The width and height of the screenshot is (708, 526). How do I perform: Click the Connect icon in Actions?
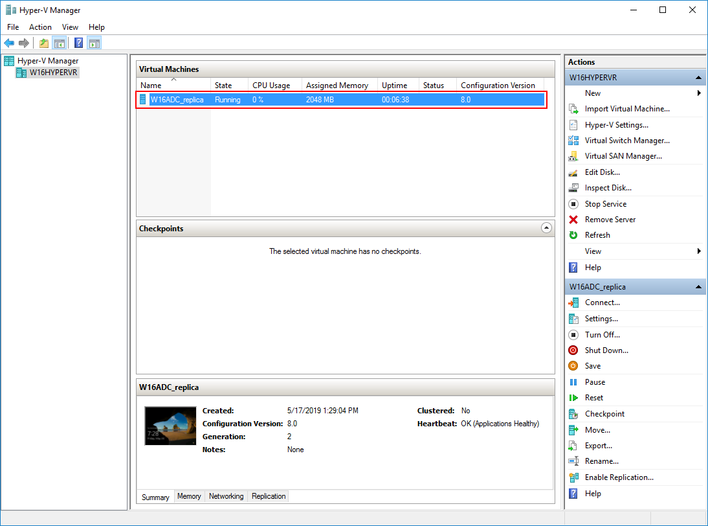[573, 303]
